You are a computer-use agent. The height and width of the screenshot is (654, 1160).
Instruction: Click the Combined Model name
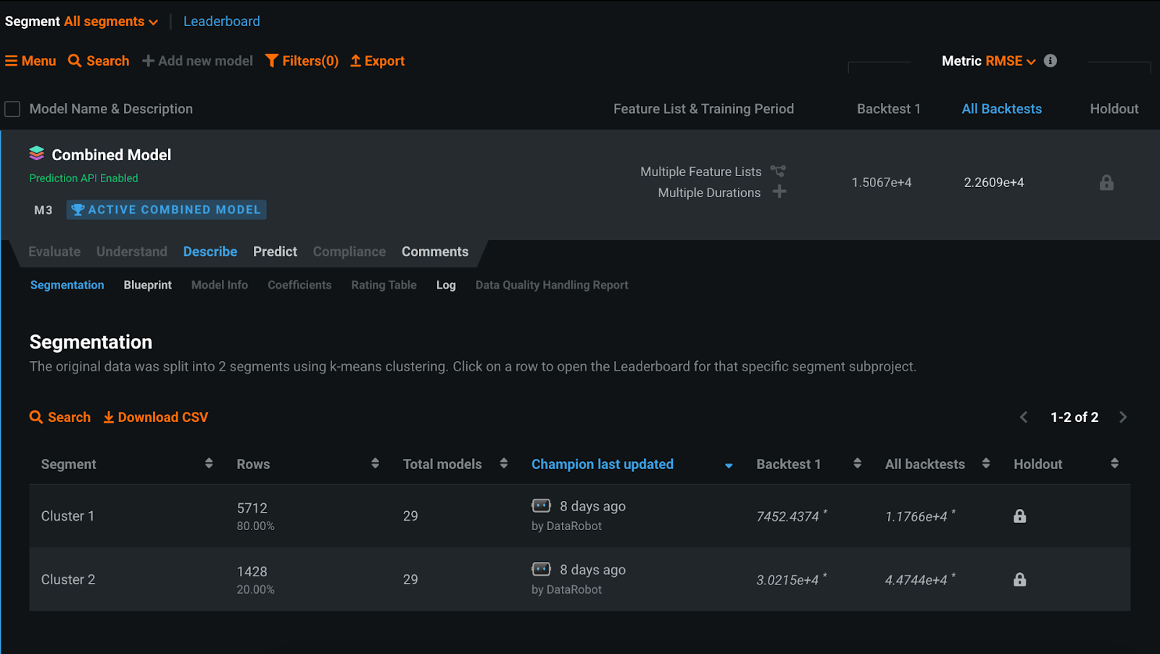[112, 154]
